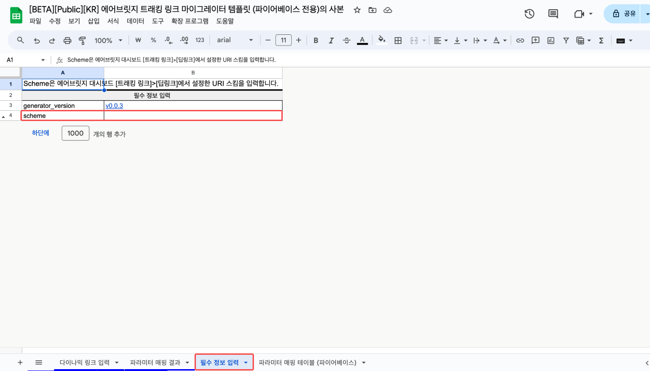Open the 데이터 menu
650x371 pixels.
[136, 21]
